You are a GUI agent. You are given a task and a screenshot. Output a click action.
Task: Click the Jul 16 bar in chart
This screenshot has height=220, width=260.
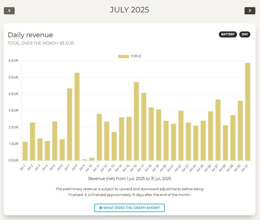coord(136,121)
